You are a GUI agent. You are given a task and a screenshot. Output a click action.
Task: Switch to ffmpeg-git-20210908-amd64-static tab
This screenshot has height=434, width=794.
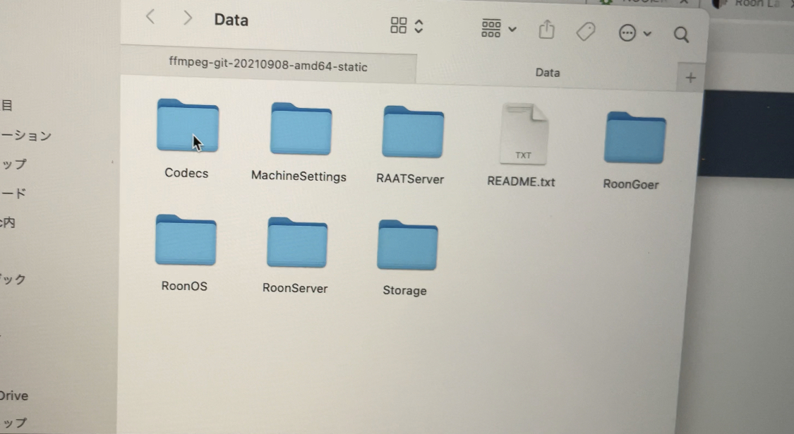coord(268,65)
